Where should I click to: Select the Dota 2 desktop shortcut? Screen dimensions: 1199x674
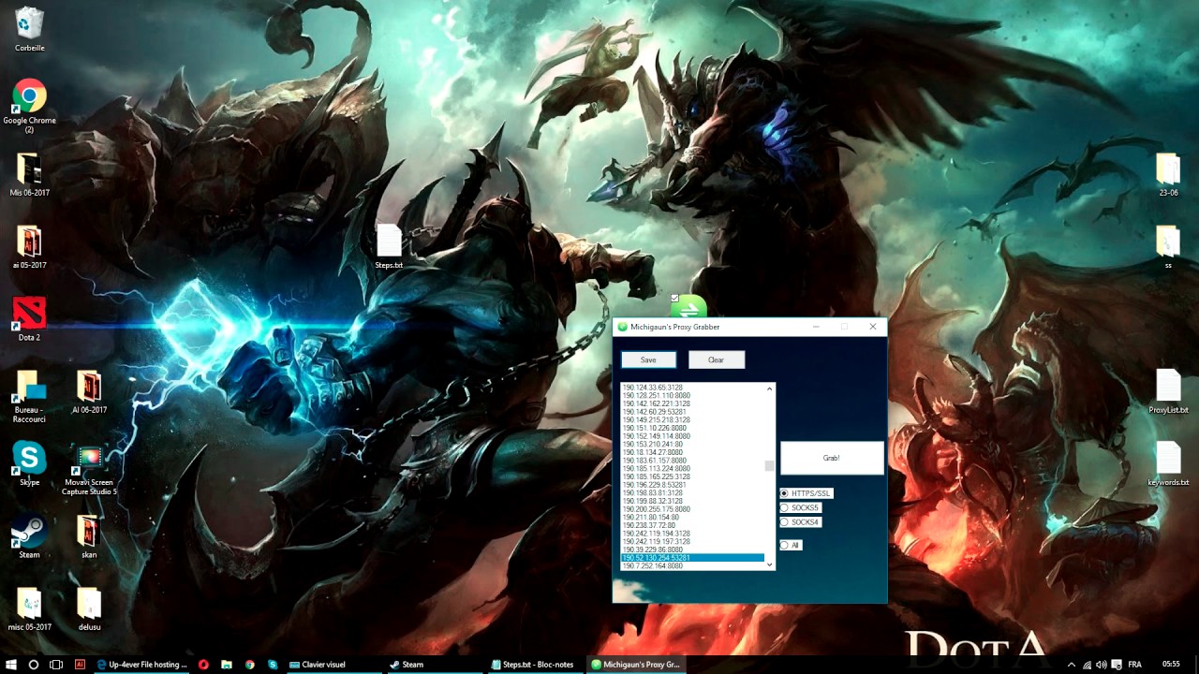tap(29, 319)
